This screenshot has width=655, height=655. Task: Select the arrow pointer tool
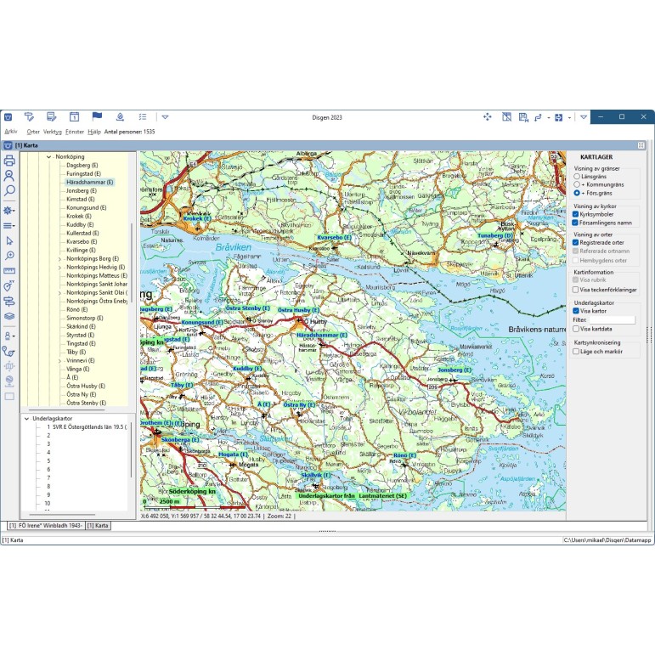(x=9, y=241)
